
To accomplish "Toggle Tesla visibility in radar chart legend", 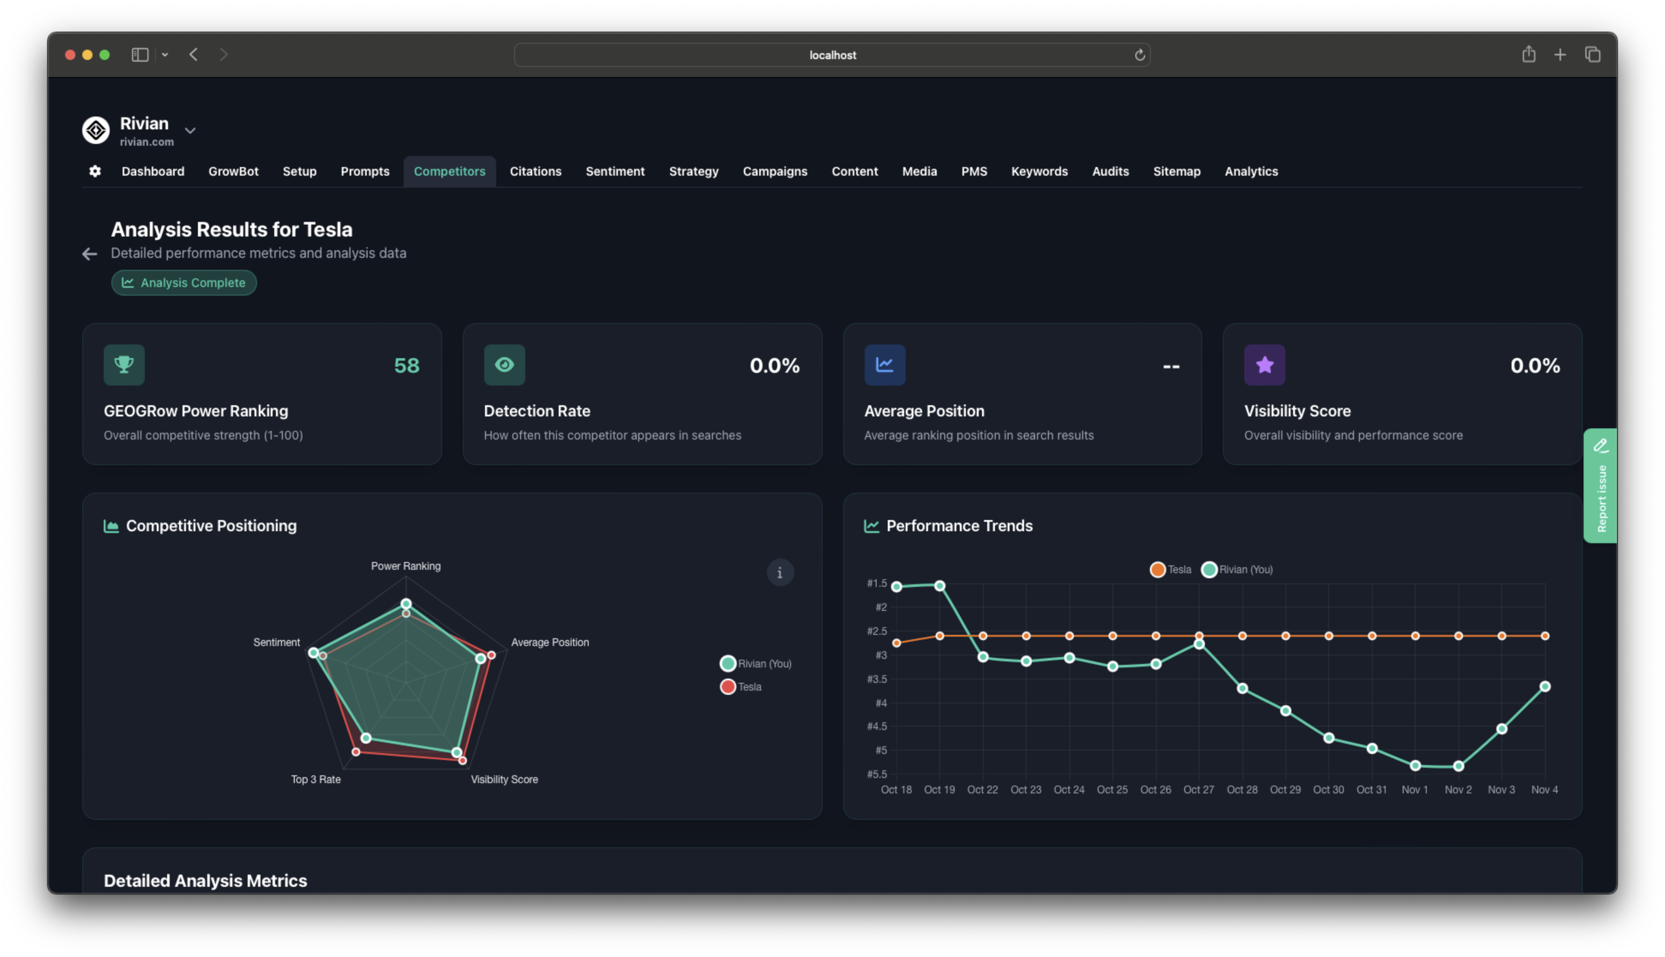I will [x=742, y=686].
